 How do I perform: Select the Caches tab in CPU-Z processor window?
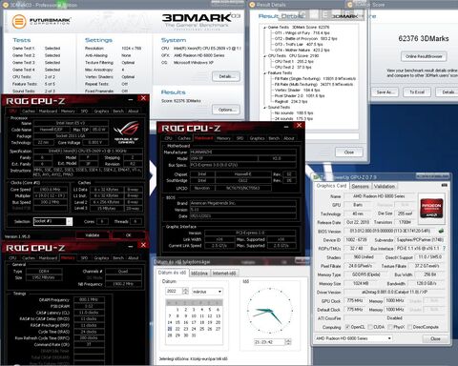coord(29,112)
